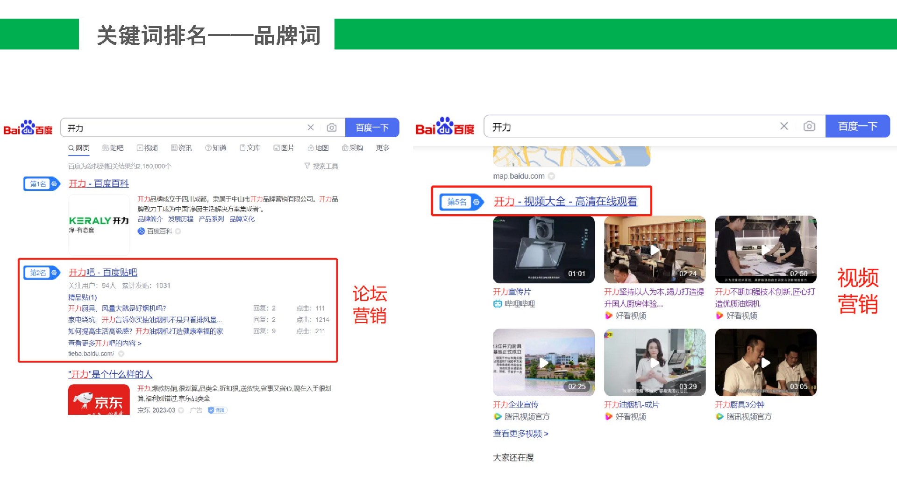Open the 开力吧 - 百度贴吧 result link
The width and height of the screenshot is (897, 504).
pos(103,272)
